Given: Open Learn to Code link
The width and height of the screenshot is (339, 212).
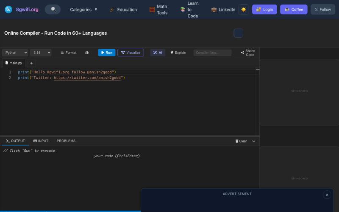Looking at the screenshot, I should click(x=189, y=10).
